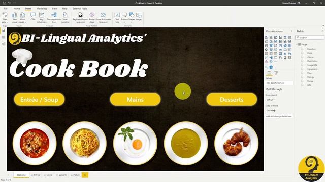Viewport: 325px width, 182px height.
Task: Click the croissant plate image
Action: pyautogui.click(x=237, y=143)
